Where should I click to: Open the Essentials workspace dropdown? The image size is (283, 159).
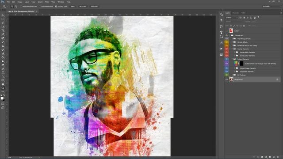tap(272, 7)
